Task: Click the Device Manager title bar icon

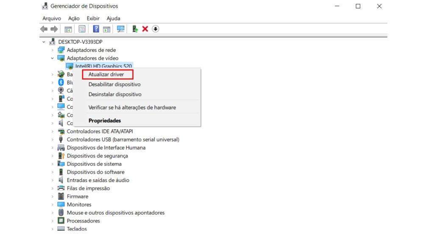Action: (45, 6)
